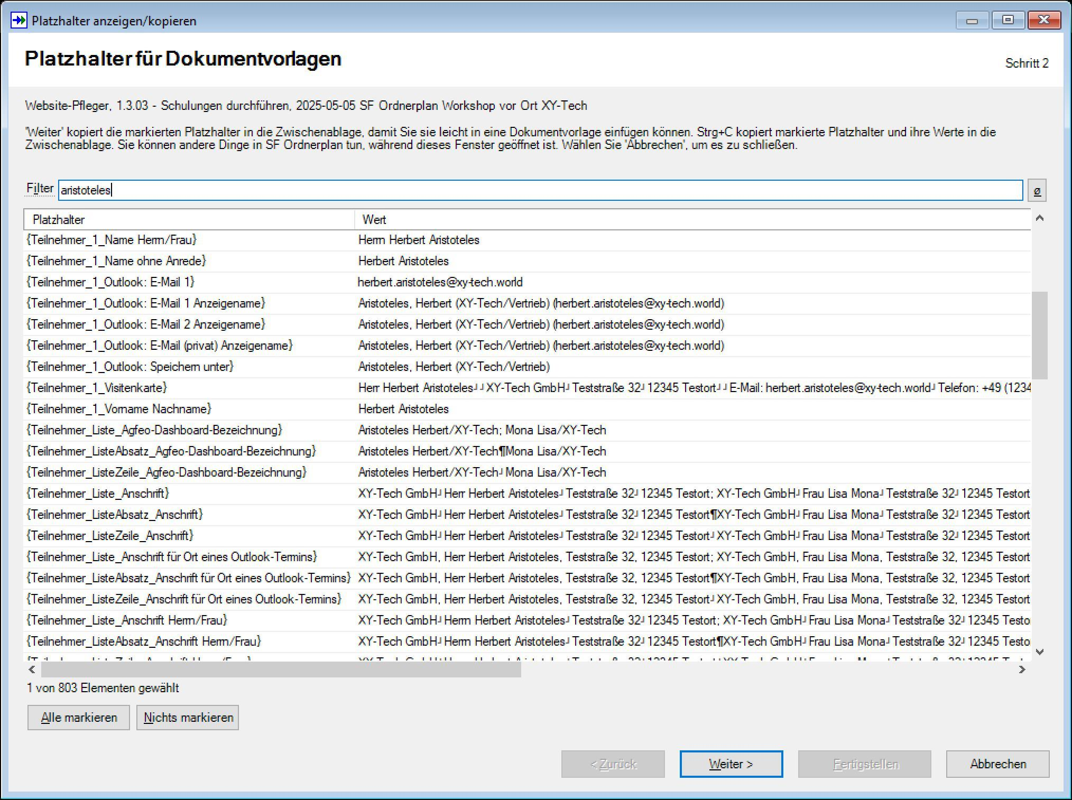Select row {Teilnehmer_ListeAbsatz_Anschrift für Ort eines Outlook-Termins}
This screenshot has width=1072, height=800.
click(x=528, y=578)
